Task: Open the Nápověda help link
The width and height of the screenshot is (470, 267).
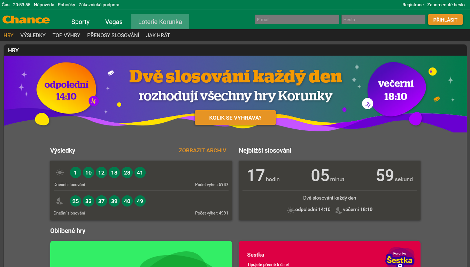Action: pos(44,5)
